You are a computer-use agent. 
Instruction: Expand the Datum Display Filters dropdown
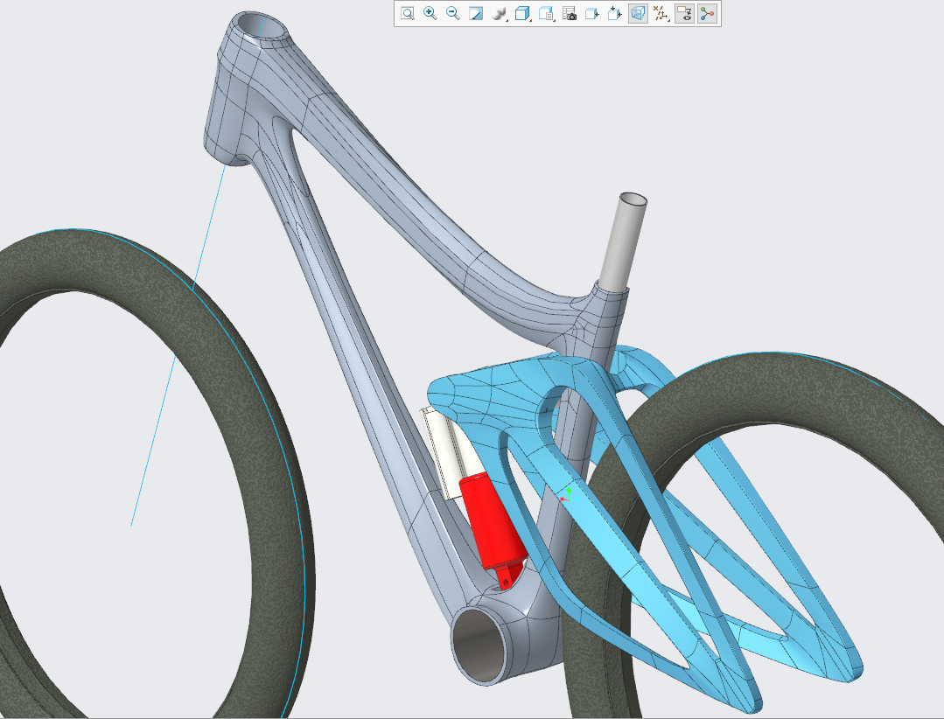tap(661, 13)
